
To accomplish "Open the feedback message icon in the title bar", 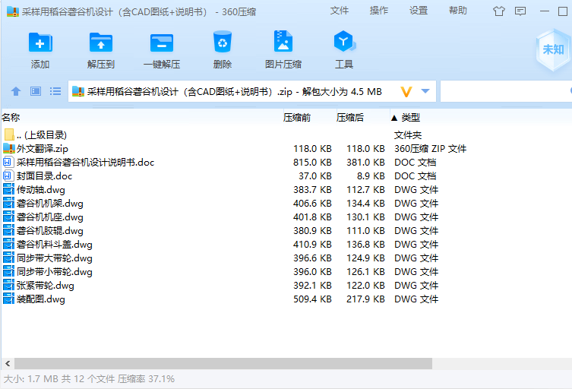I will 520,11.
